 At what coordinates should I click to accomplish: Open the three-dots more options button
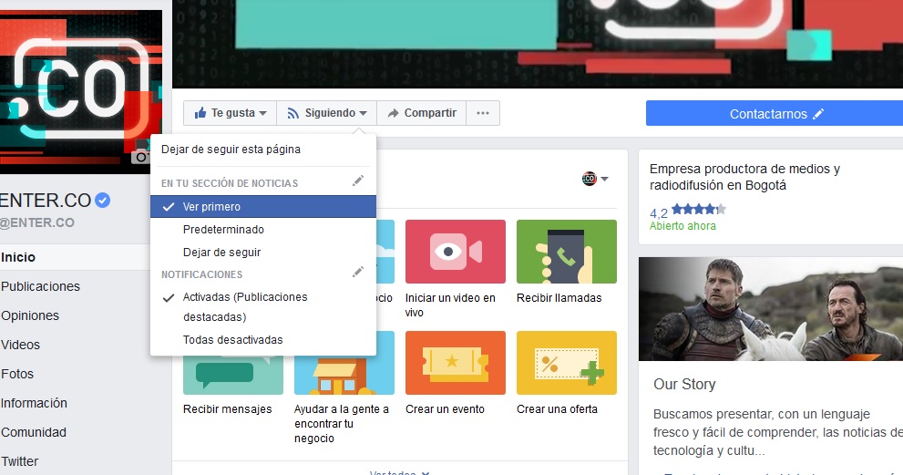coord(483,113)
